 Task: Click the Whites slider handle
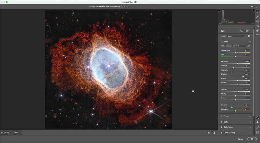pyautogui.click(x=238, y=81)
